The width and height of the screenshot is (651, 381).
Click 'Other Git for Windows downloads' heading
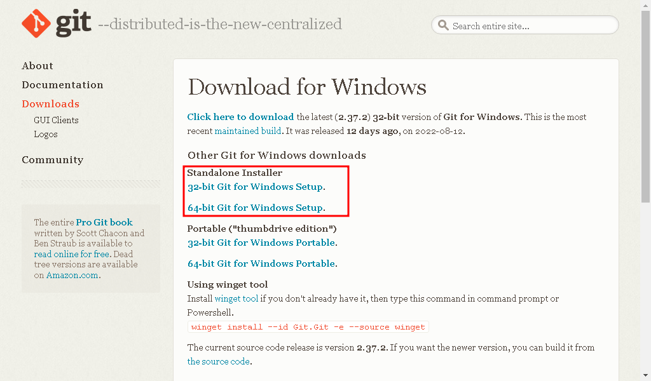[x=277, y=155]
